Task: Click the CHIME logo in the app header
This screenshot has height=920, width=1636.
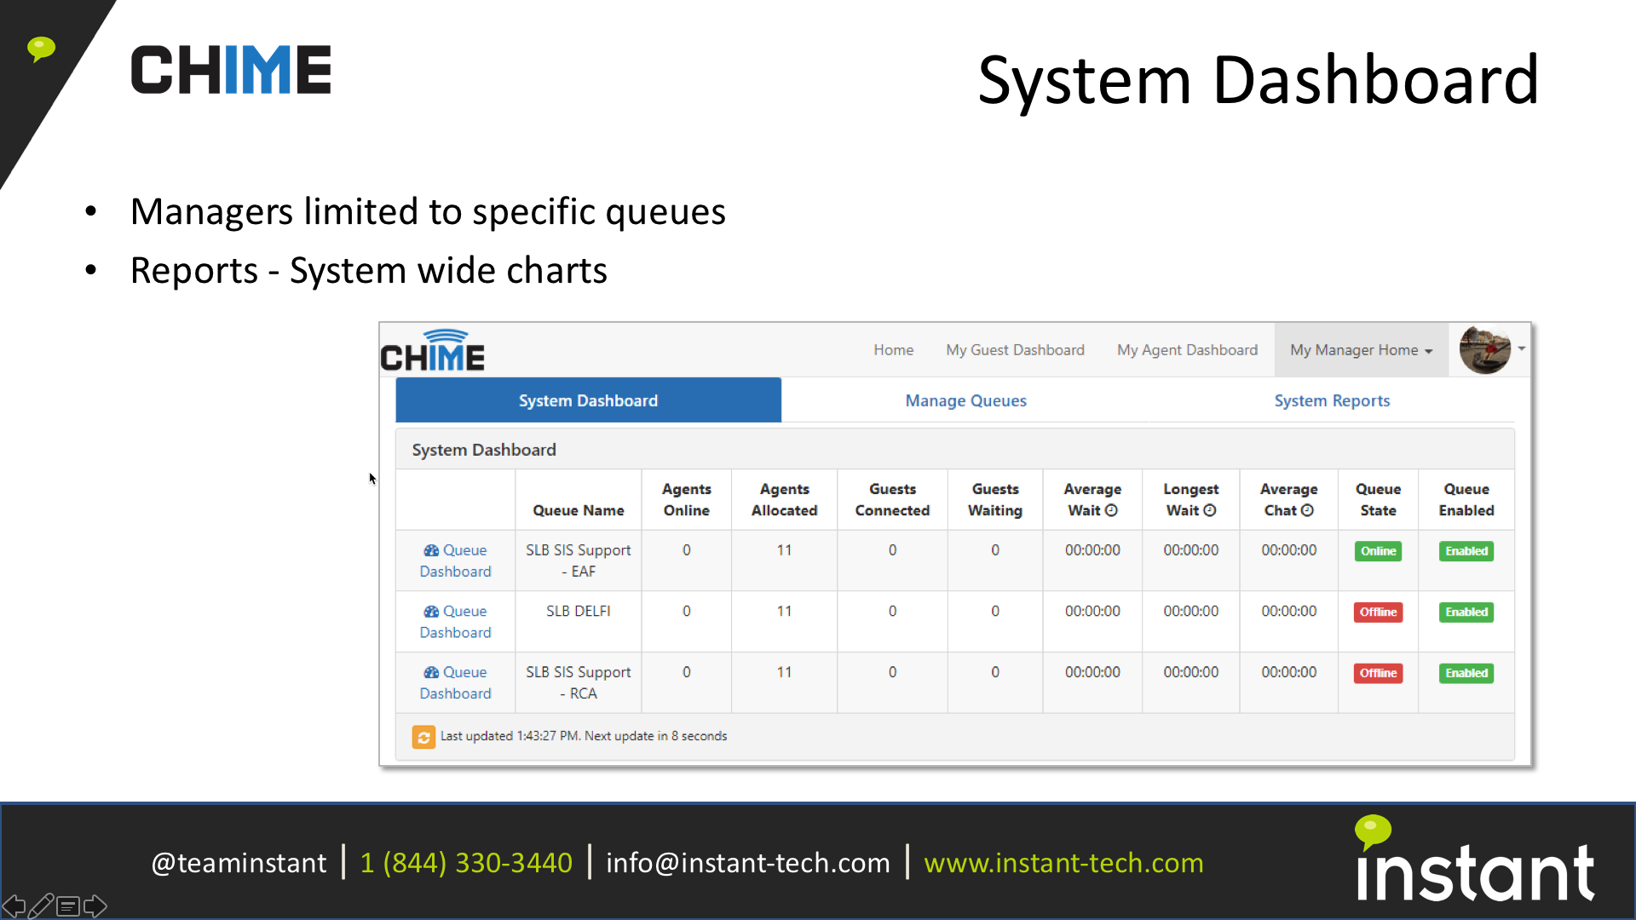Action: click(x=433, y=351)
